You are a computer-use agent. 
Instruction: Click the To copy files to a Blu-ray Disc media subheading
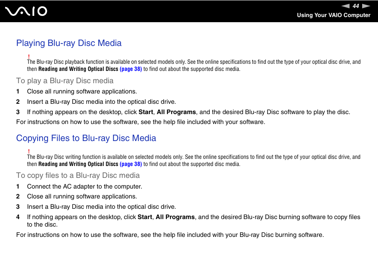(78, 175)
